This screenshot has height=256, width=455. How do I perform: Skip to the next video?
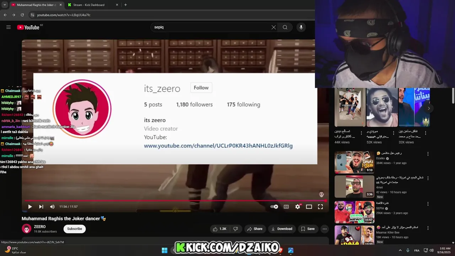coord(41,207)
